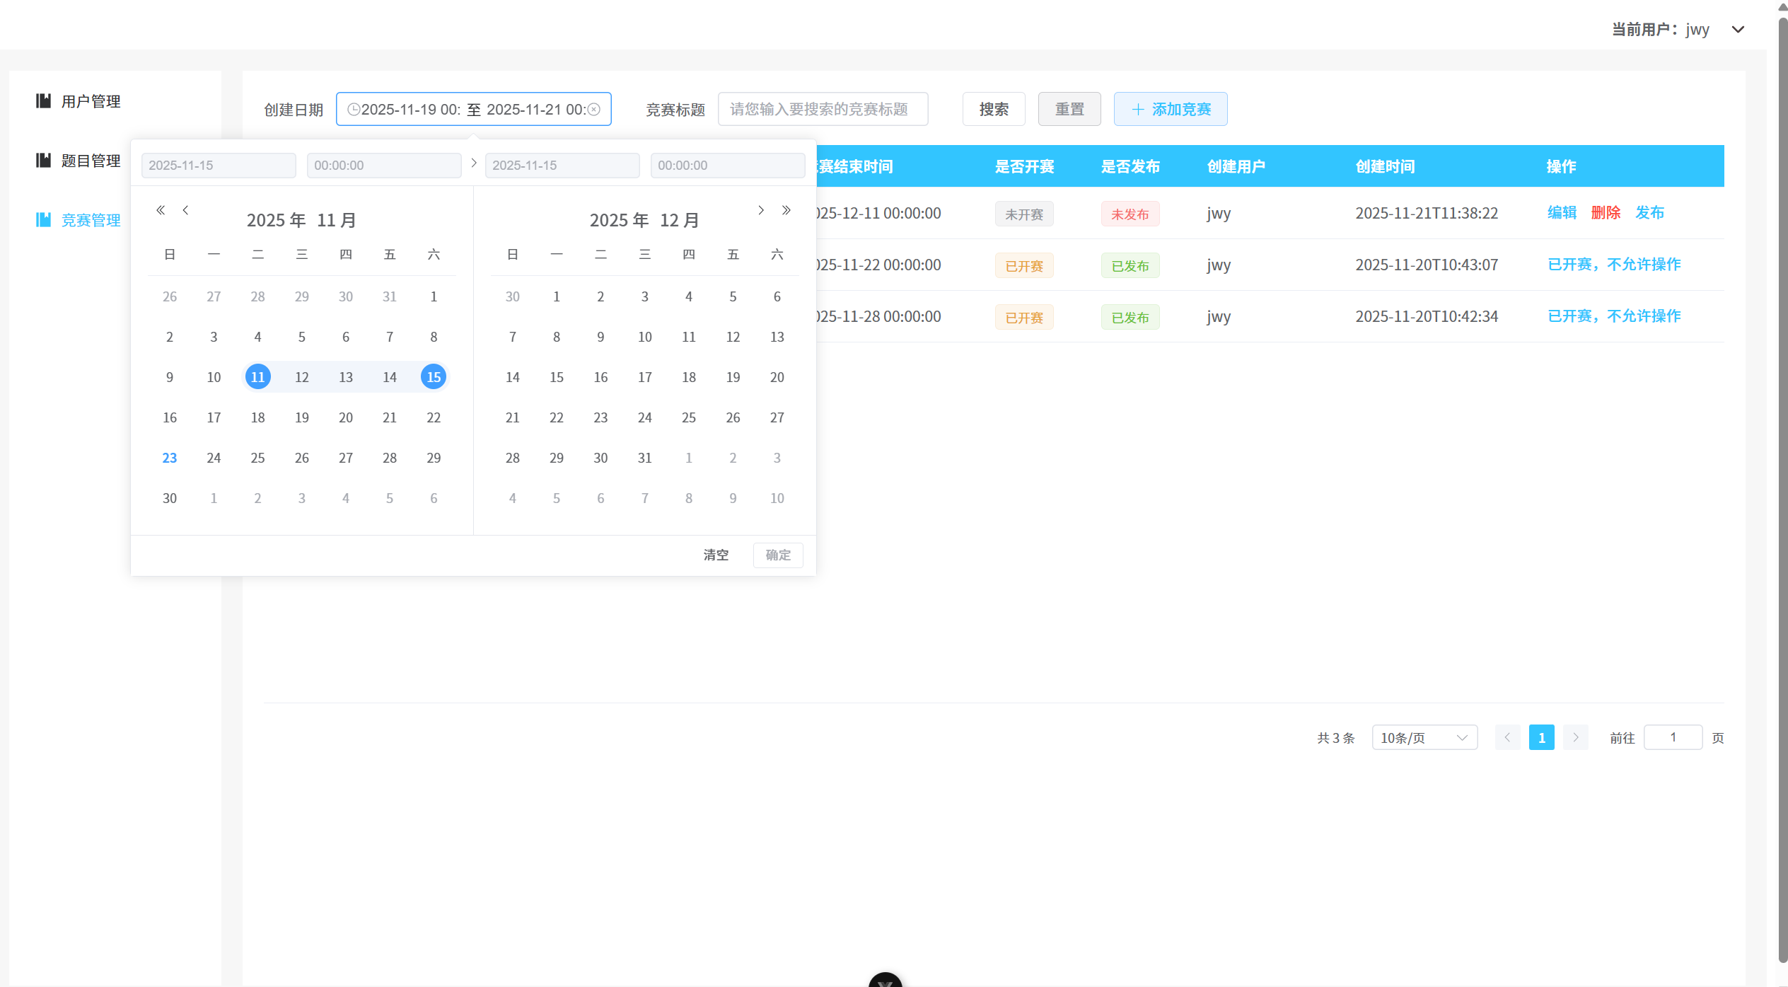Select December 25 in the calendar
Viewport: 1788px width, 987px height.
pos(688,417)
